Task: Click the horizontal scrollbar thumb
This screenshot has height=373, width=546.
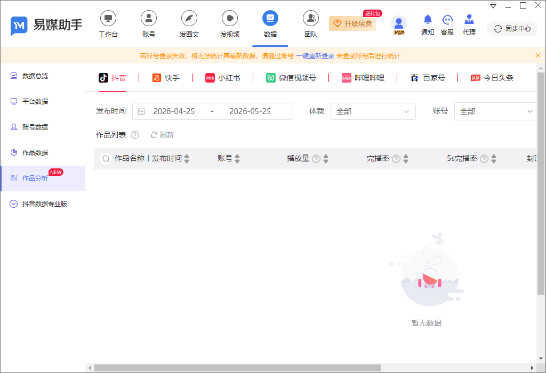Action: [237, 368]
